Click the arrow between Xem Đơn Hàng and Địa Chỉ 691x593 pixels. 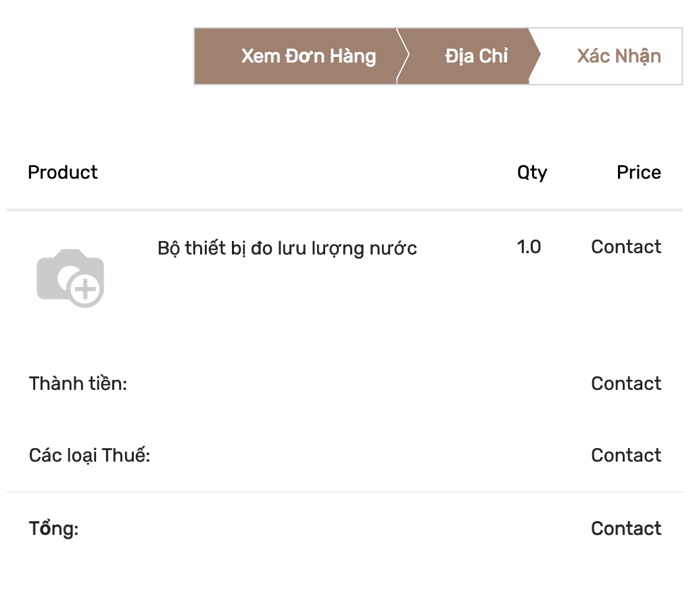click(x=403, y=56)
